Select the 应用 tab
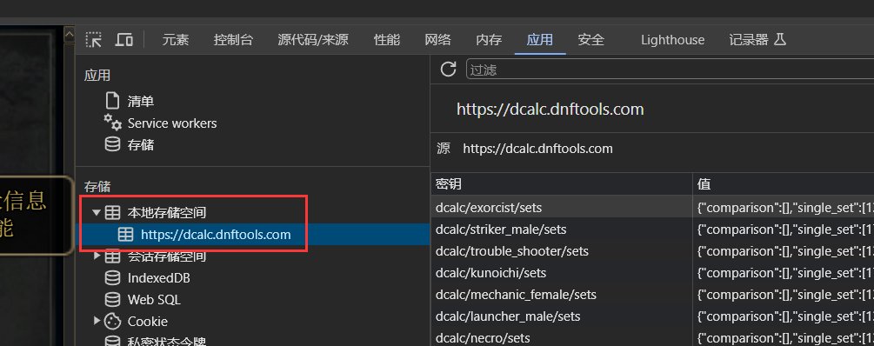 click(x=540, y=40)
